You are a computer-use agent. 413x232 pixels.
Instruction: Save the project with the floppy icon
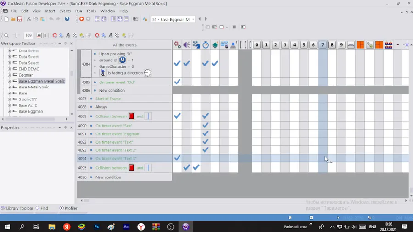20,19
